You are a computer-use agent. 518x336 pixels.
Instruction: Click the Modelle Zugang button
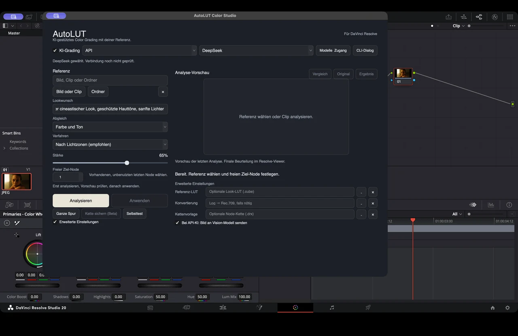333,50
